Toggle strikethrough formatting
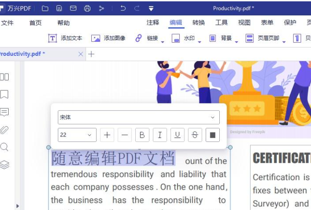Screen dimensions: 311x210 click(195, 135)
